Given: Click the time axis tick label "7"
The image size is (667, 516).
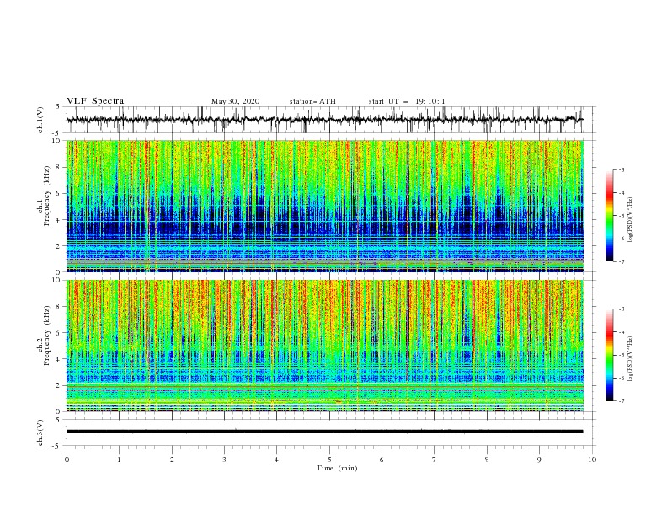Looking at the screenshot, I should (435, 460).
